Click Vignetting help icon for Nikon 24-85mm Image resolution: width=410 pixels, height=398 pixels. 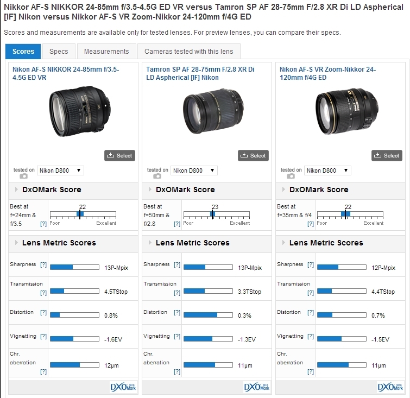pyautogui.click(x=43, y=336)
